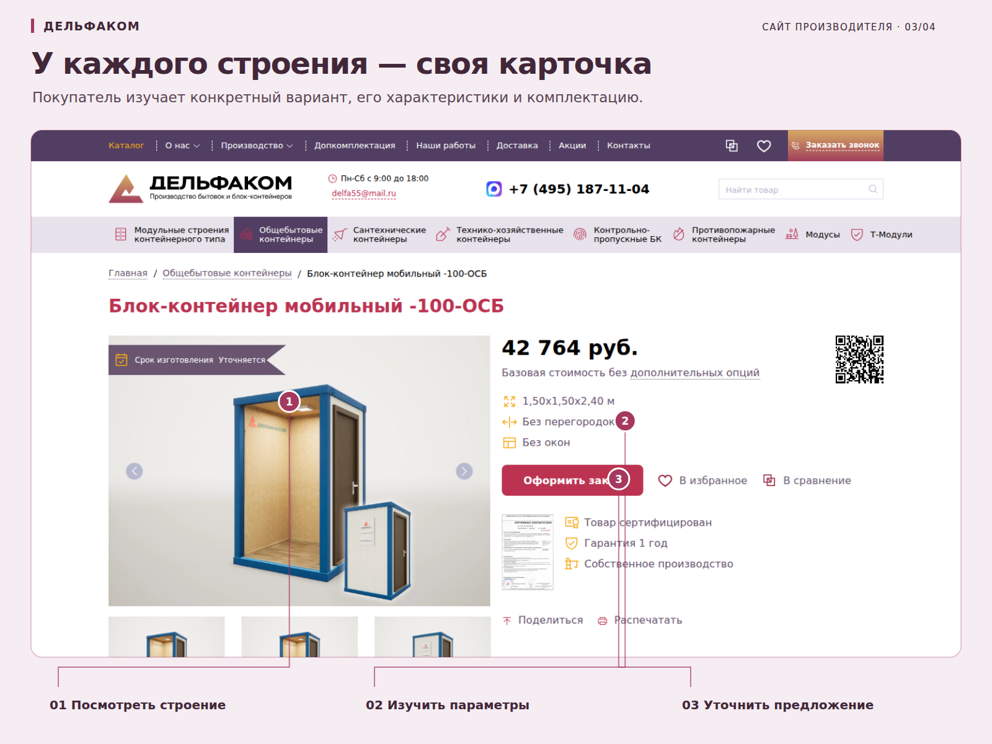
Task: Click the Распечатать link
Action: (x=648, y=620)
